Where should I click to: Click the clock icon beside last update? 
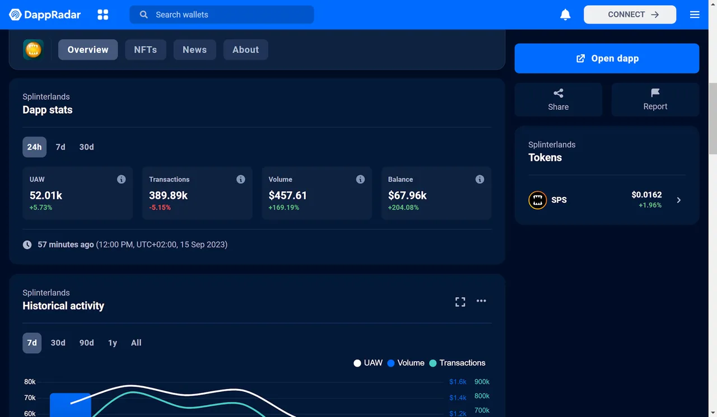(x=27, y=245)
